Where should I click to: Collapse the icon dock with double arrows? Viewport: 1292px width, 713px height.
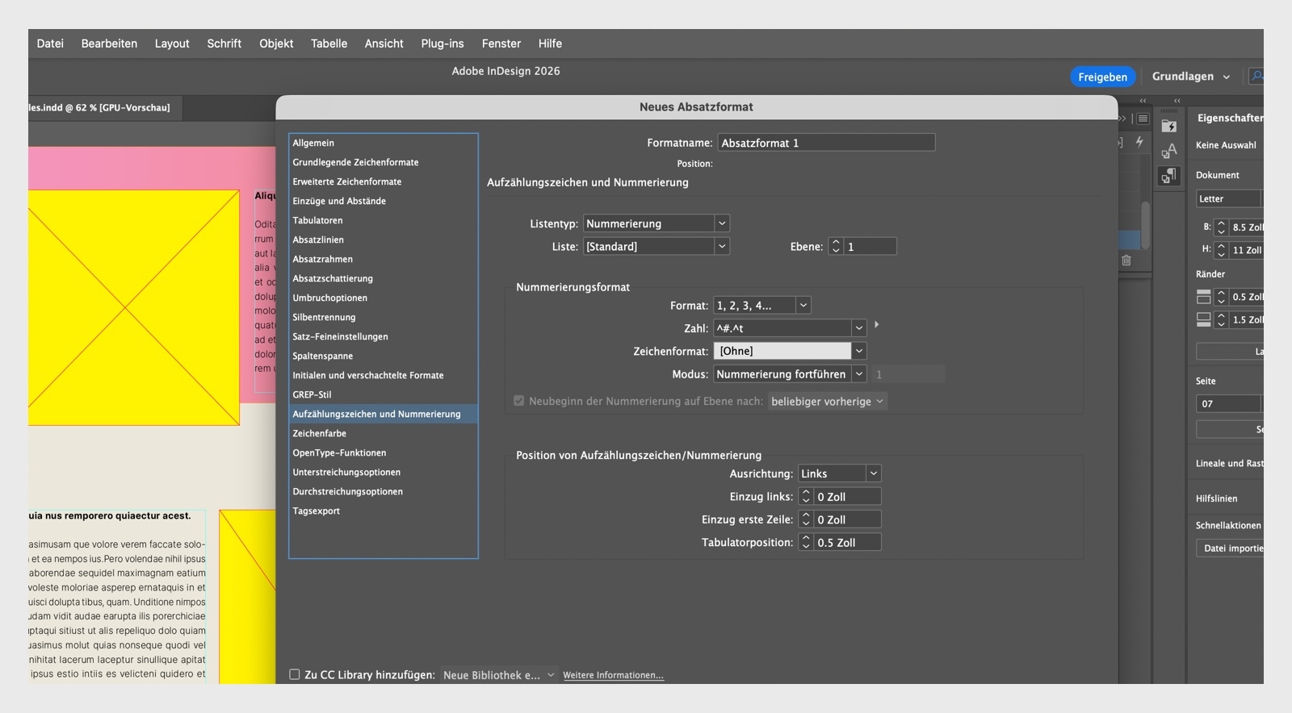(x=1177, y=101)
